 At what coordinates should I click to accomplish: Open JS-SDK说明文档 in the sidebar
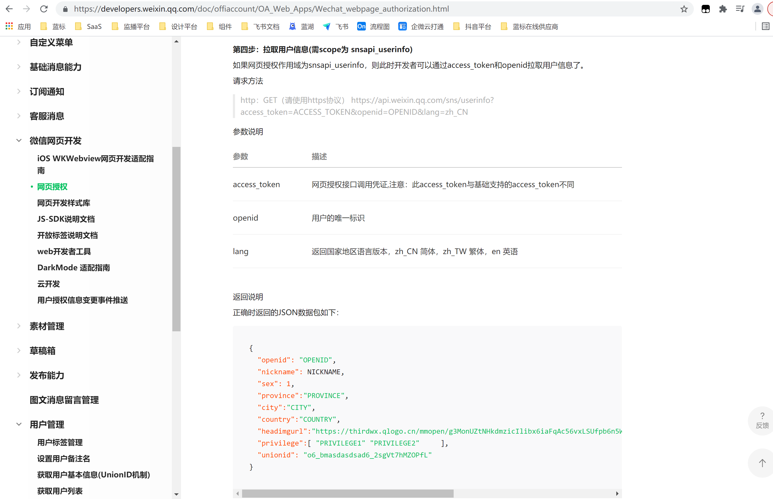click(66, 219)
